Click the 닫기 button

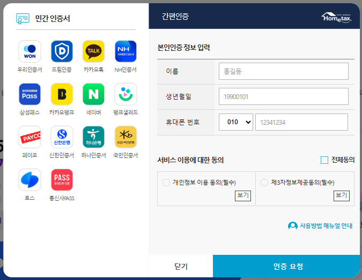point(181,266)
